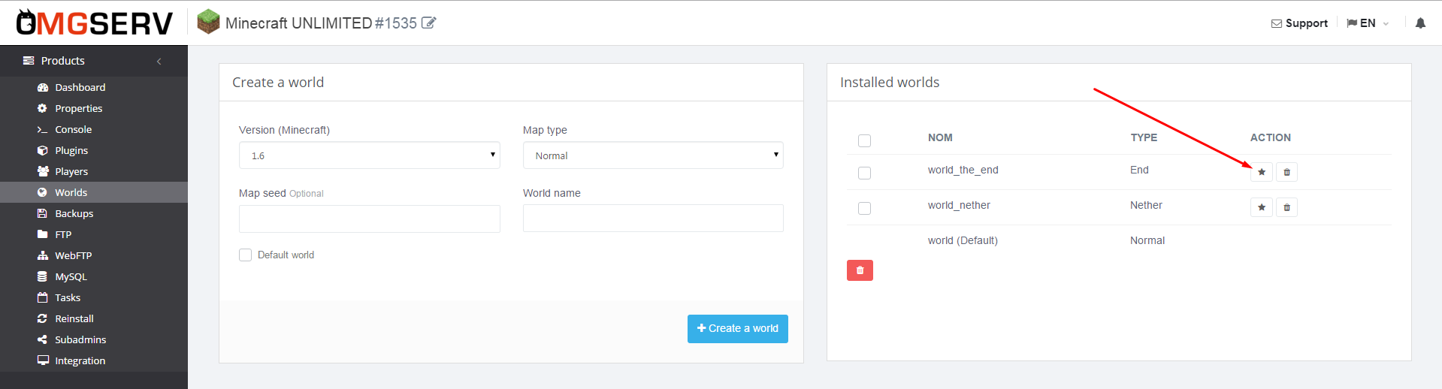Focus the Map seed input field
Image resolution: width=1442 pixels, height=389 pixels.
[370, 219]
